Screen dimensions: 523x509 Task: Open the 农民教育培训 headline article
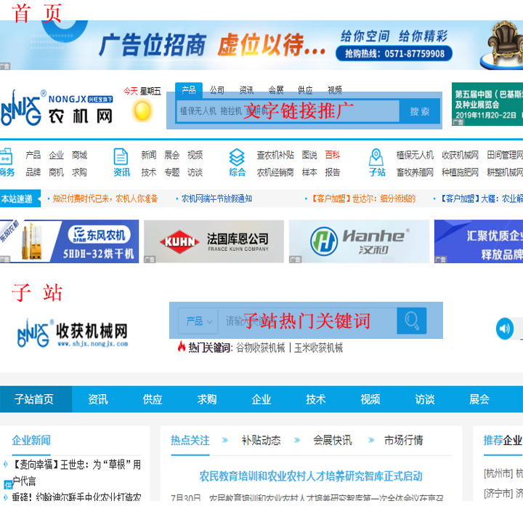[311, 476]
